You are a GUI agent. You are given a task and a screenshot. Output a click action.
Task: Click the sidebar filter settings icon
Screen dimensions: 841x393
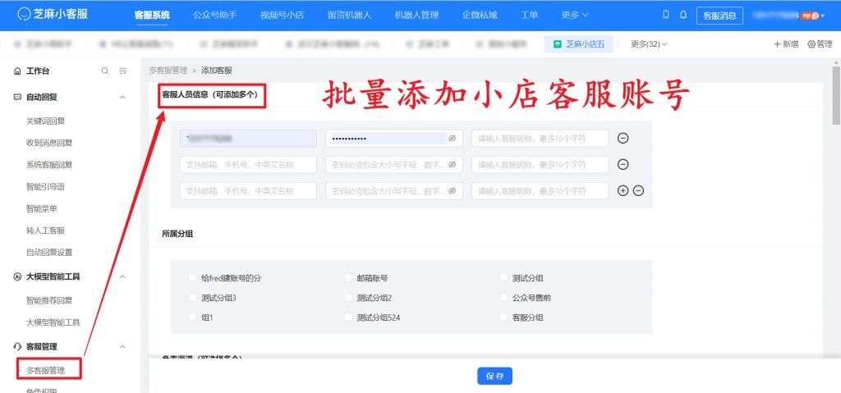click(x=122, y=71)
